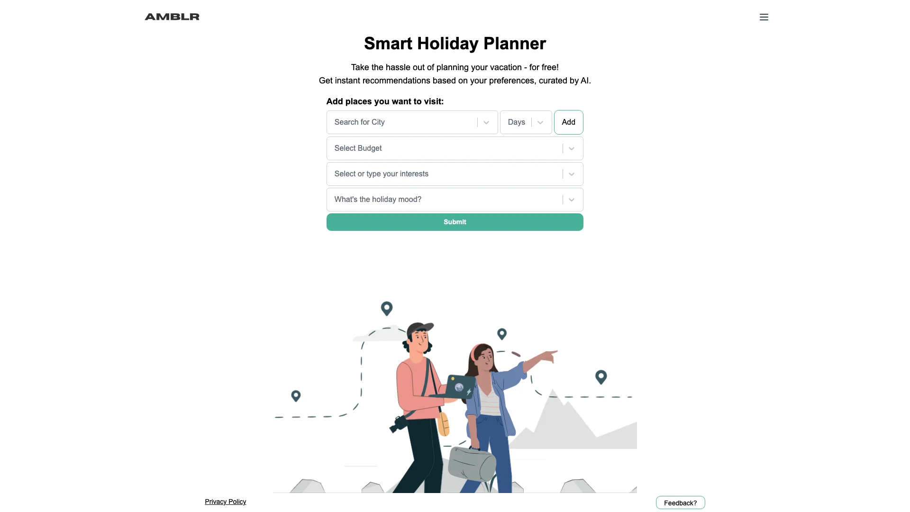The width and height of the screenshot is (910, 512).
Task: Toggle the Select or type your interests expander
Action: click(571, 174)
